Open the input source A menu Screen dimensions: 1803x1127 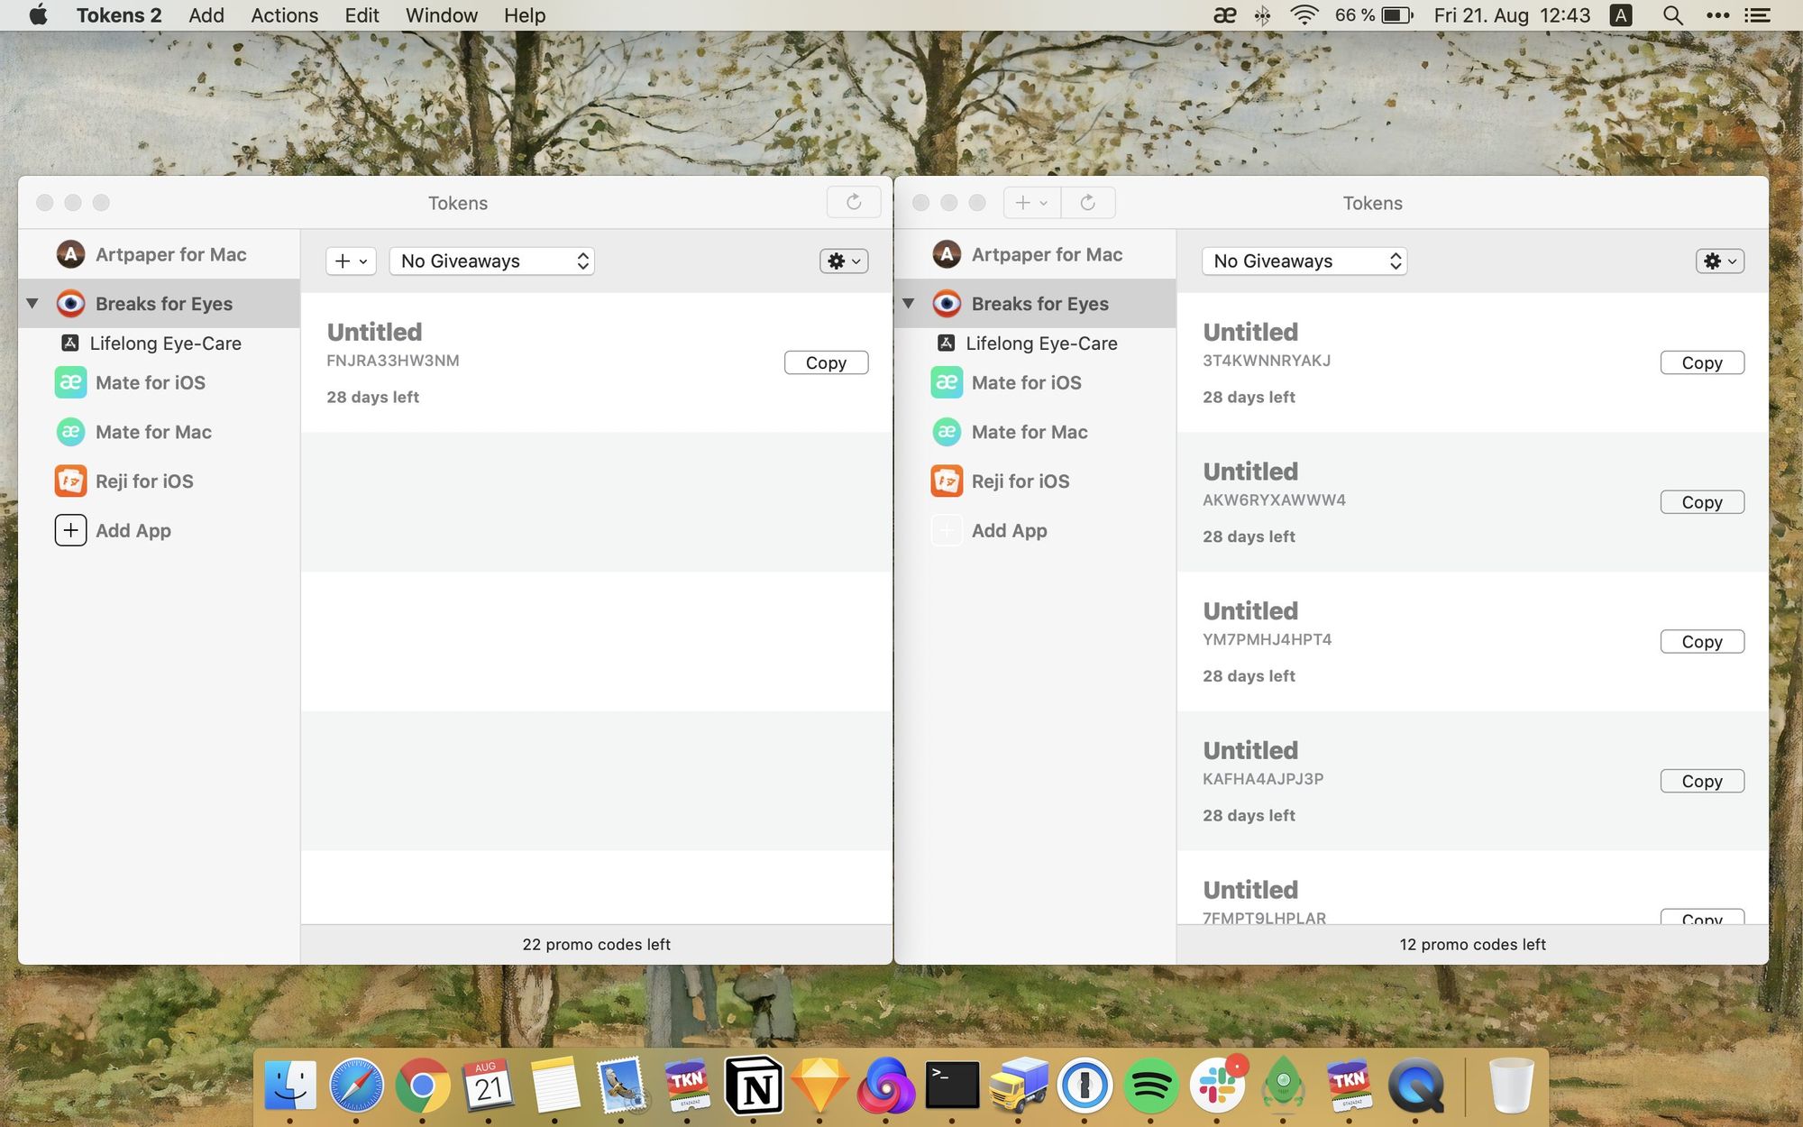[1621, 15]
